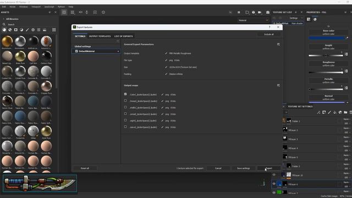Toggle the Color output map checkbox
Screen dimensions: 352x198
125,94
